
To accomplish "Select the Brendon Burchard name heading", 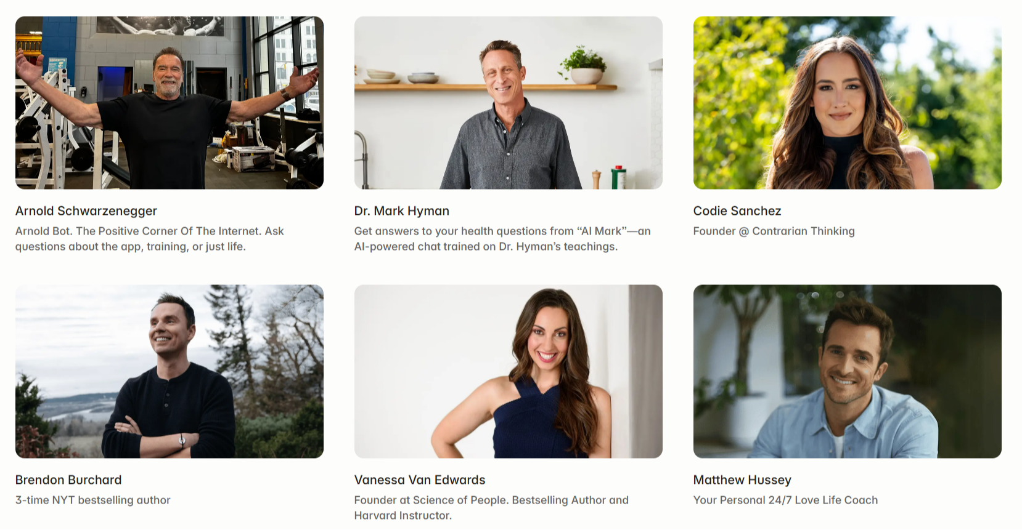I will [x=68, y=480].
